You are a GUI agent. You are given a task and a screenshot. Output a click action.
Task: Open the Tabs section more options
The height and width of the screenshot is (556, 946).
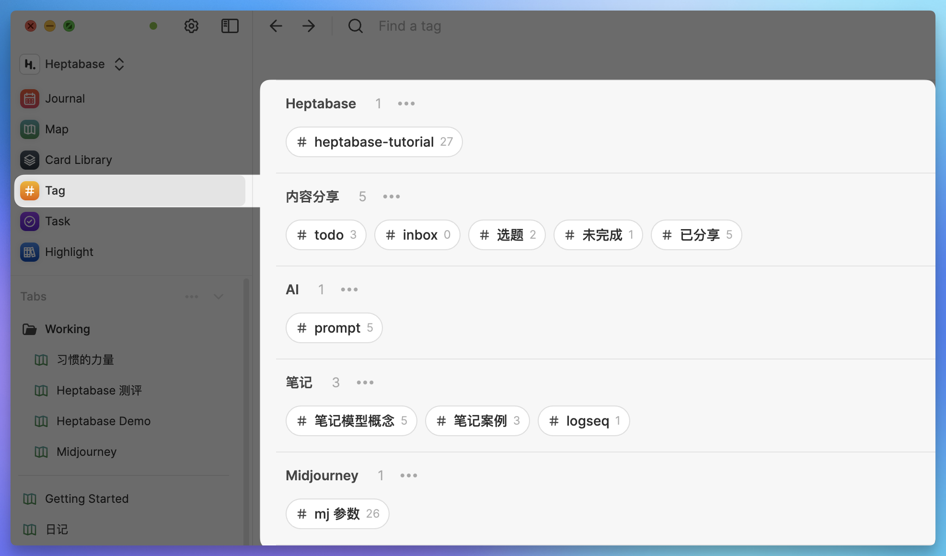(192, 297)
